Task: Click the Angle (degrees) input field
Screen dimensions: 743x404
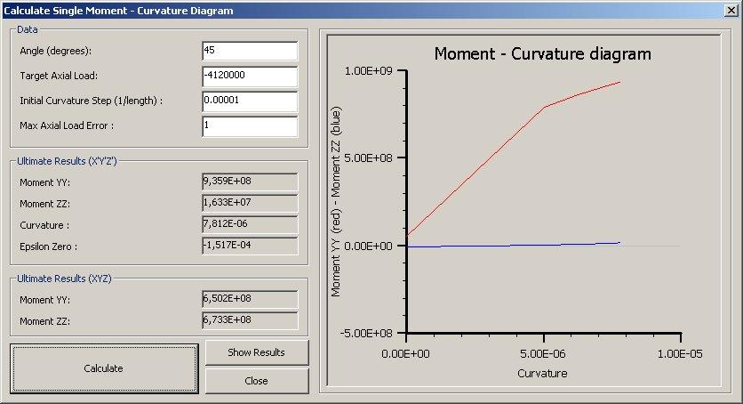Action: tap(249, 51)
